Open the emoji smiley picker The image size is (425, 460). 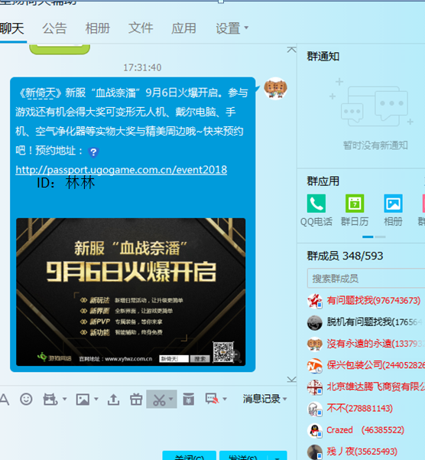[26, 400]
